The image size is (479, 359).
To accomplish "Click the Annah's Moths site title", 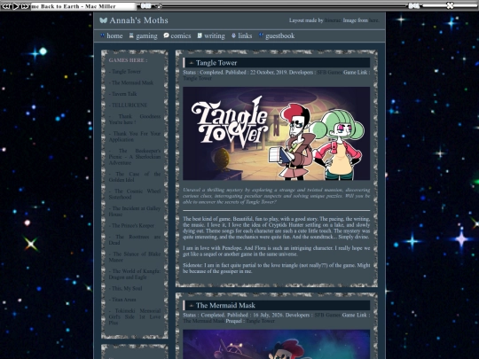I will click(x=138, y=20).
